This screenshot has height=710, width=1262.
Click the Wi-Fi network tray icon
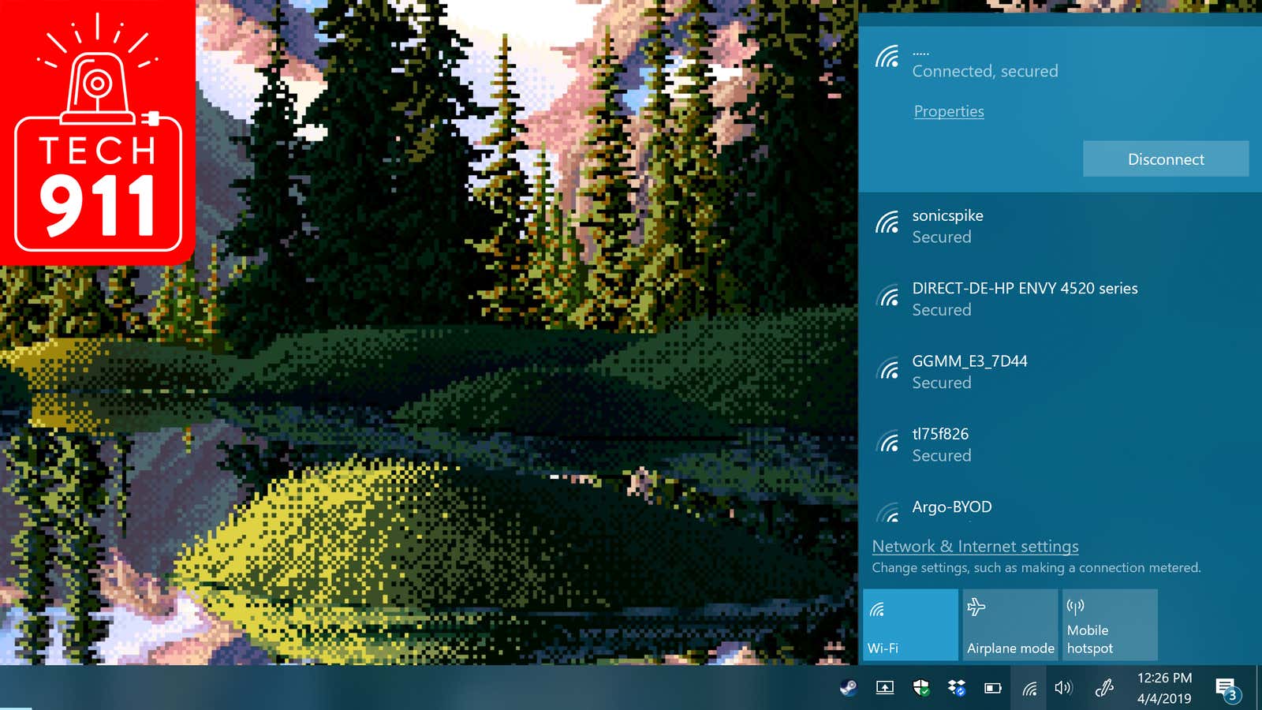coord(1029,688)
